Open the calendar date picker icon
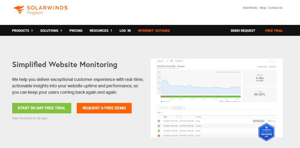The image size is (300, 148). [x=171, y=61]
